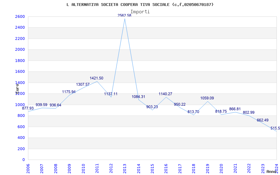Screen dimensions: 280x175
Task: Click the 'Importi' subtitle
Action: [x=140, y=12]
